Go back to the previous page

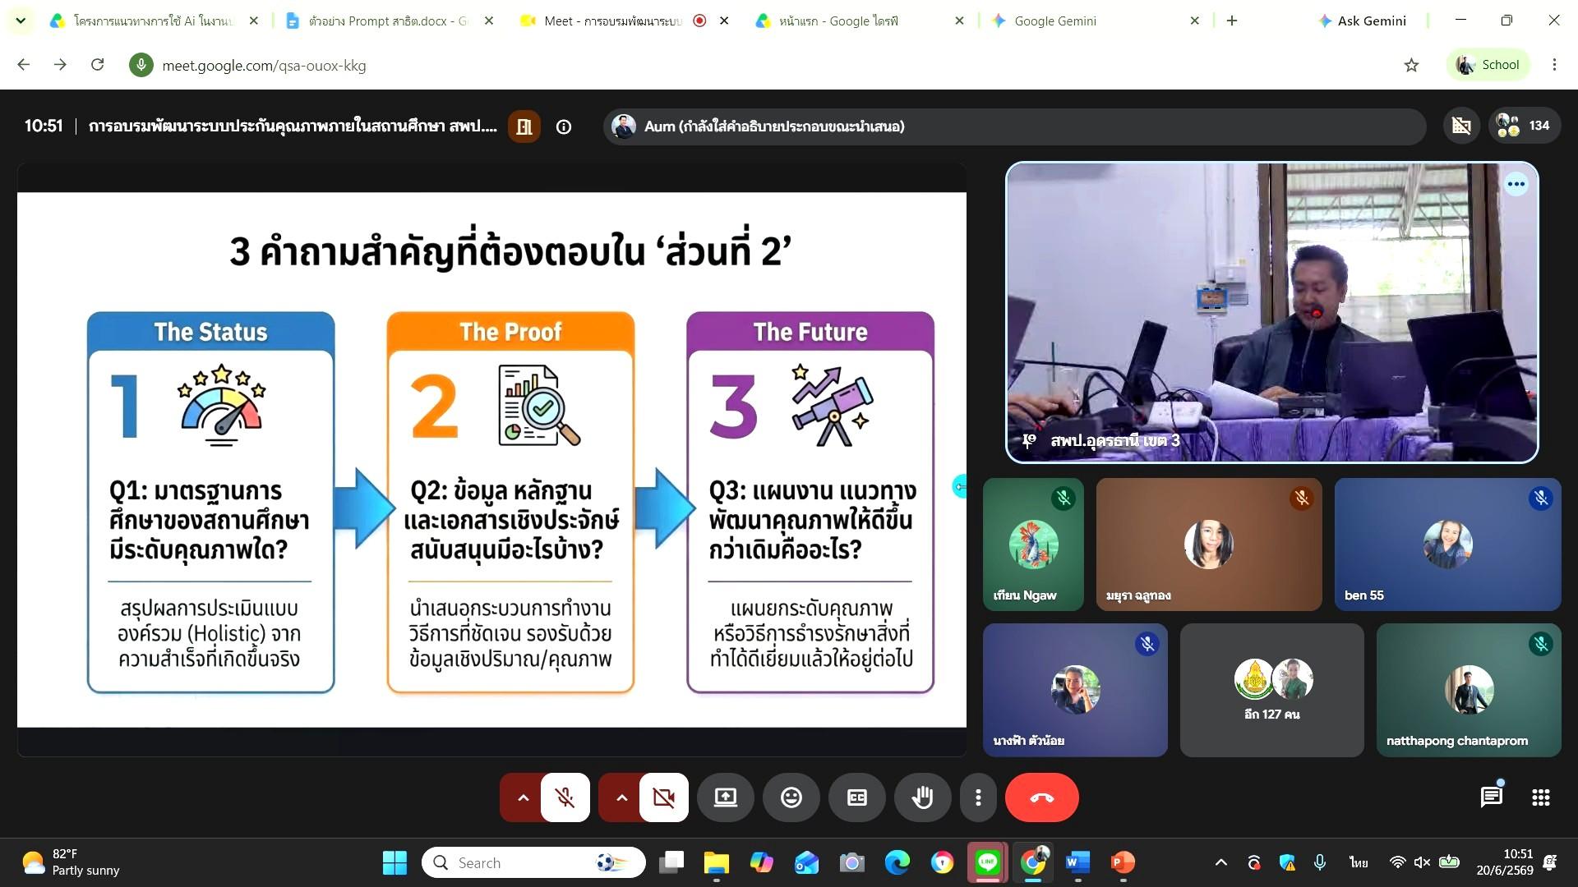pos(23,65)
